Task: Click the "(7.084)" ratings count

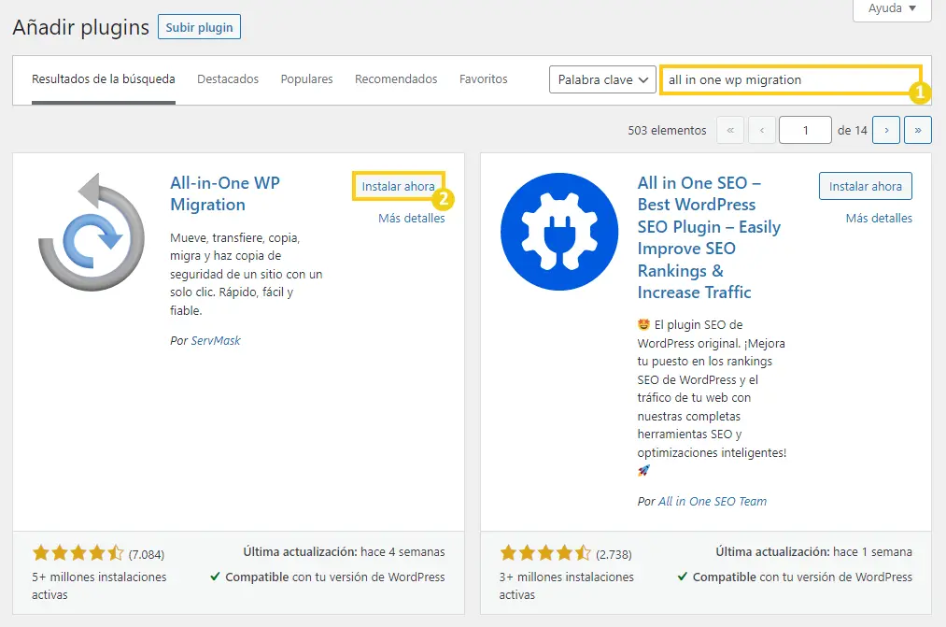Action: click(146, 555)
